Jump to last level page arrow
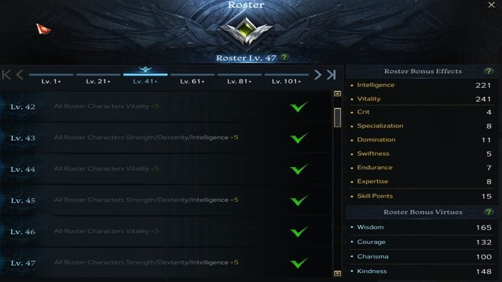The height and width of the screenshot is (282, 502). [x=331, y=75]
